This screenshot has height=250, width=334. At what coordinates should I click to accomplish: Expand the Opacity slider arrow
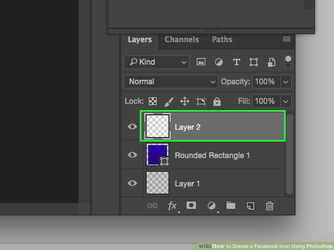(286, 82)
